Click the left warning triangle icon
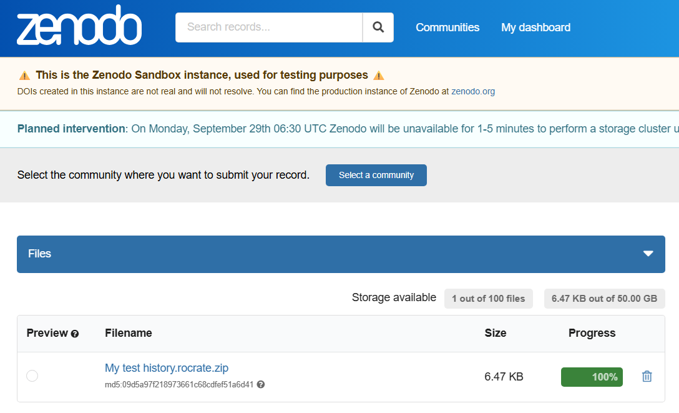 click(25, 76)
